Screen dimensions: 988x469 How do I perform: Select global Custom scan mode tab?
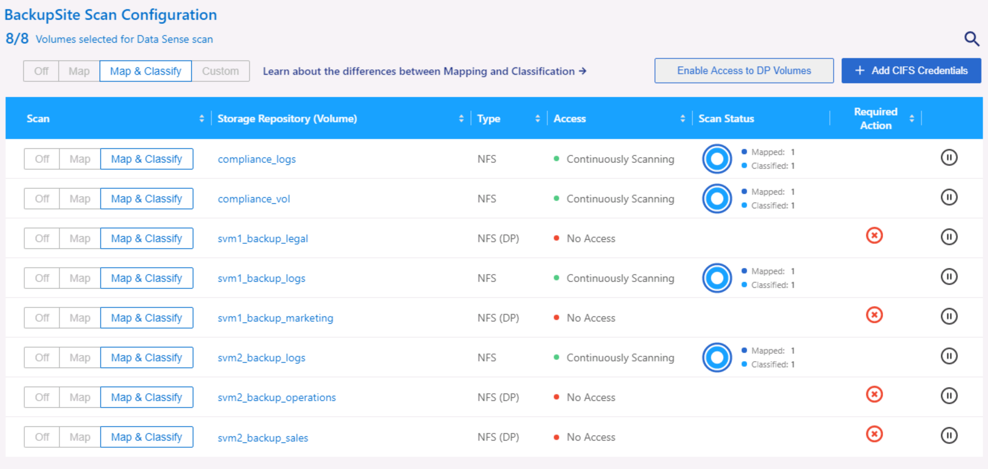click(220, 71)
